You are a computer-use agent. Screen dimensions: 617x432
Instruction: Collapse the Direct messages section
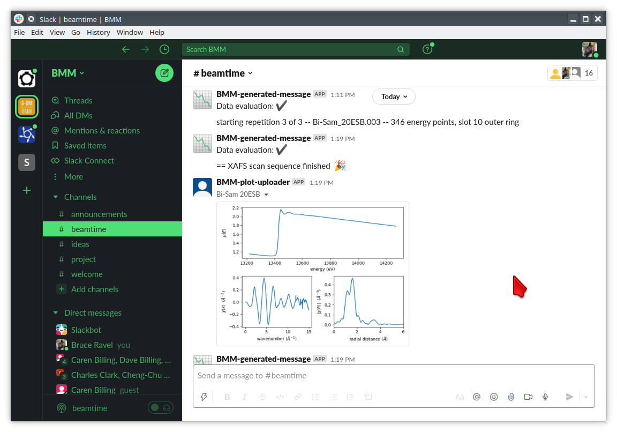[56, 312]
